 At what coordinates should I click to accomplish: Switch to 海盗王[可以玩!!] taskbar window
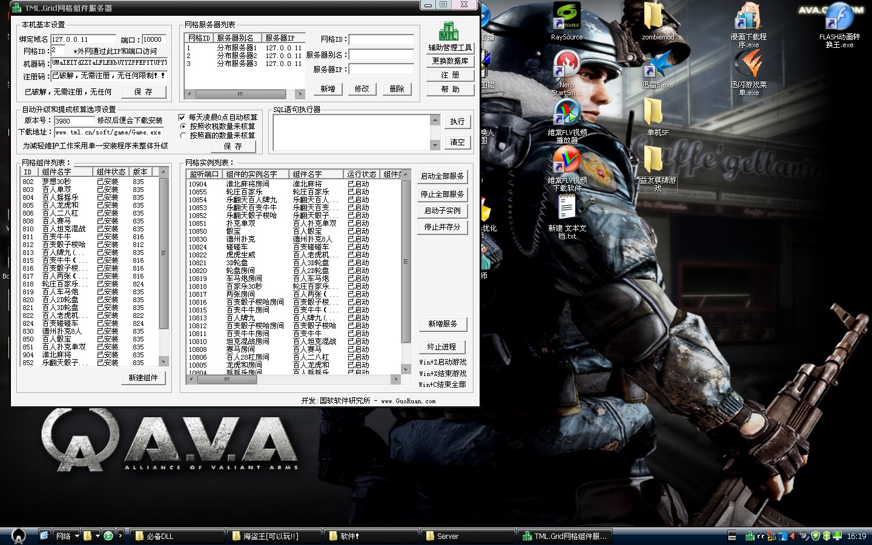274,536
